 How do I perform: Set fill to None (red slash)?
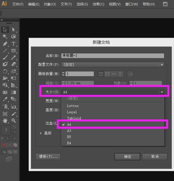pyautogui.click(x=15, y=145)
